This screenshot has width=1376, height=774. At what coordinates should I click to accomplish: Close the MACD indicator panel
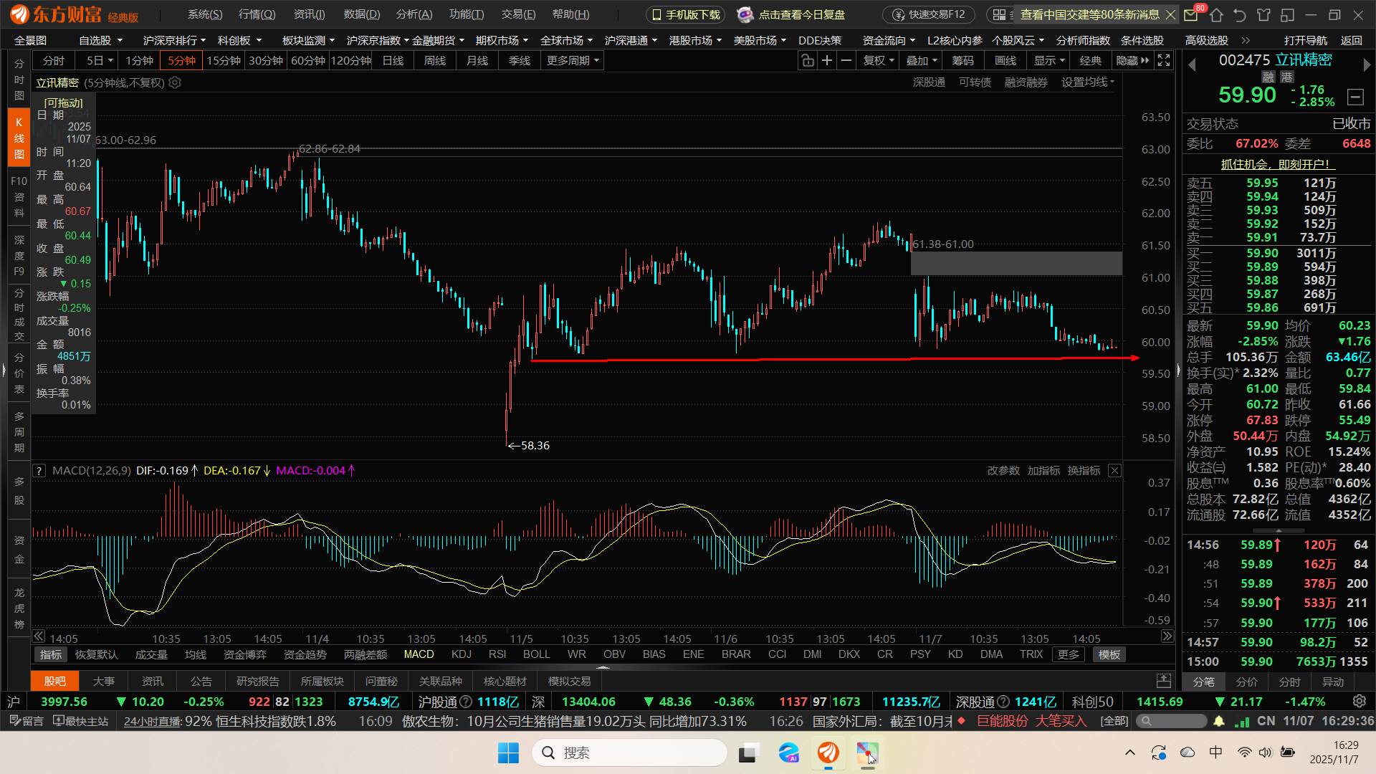(1114, 470)
